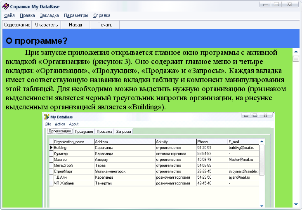Click the My DataBase icon in the screenshot
The height and width of the screenshot is (210, 302).
coord(47,117)
